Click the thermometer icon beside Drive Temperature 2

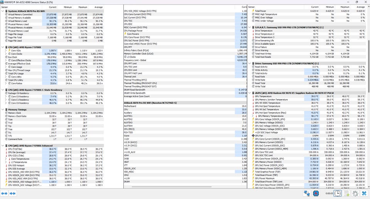[253, 34]
